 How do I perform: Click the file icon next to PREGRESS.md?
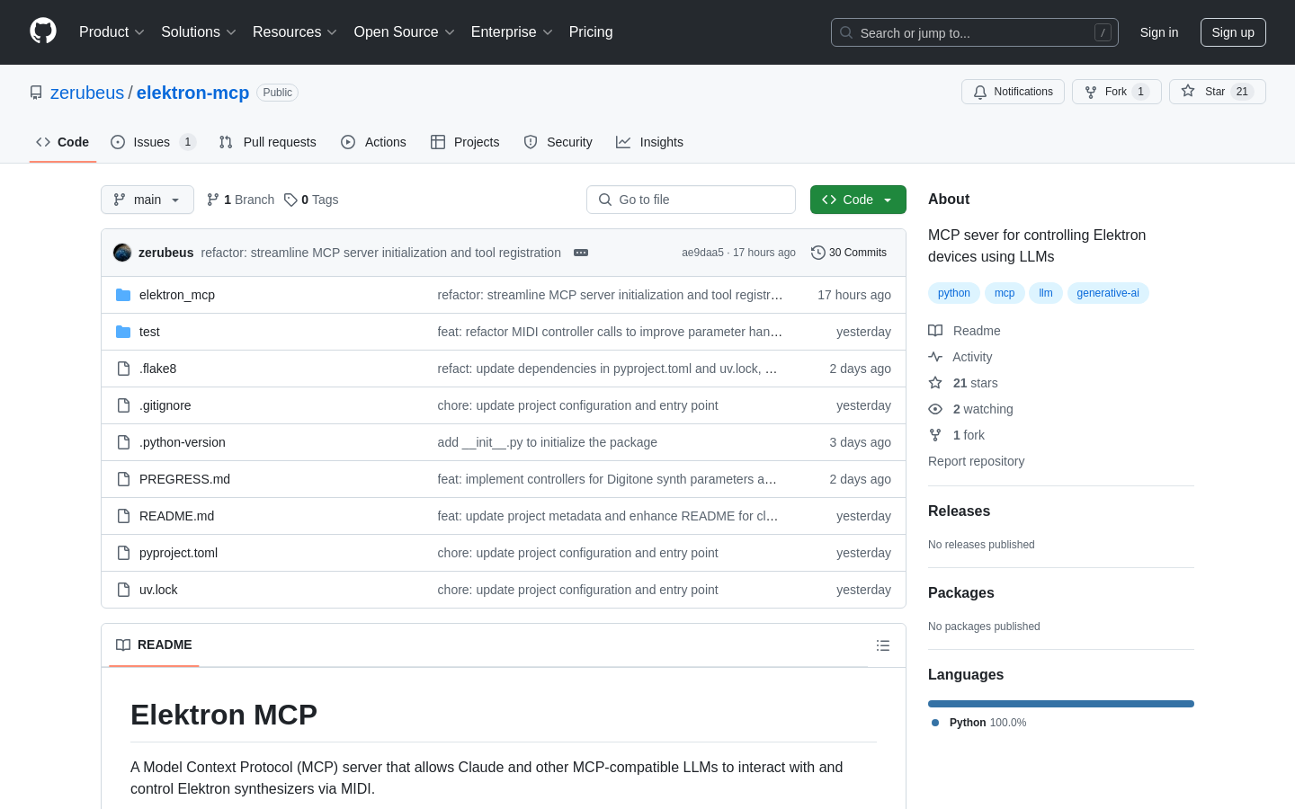click(123, 479)
